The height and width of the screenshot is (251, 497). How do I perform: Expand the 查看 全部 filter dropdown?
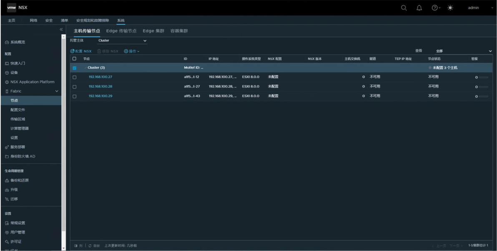tap(463, 51)
